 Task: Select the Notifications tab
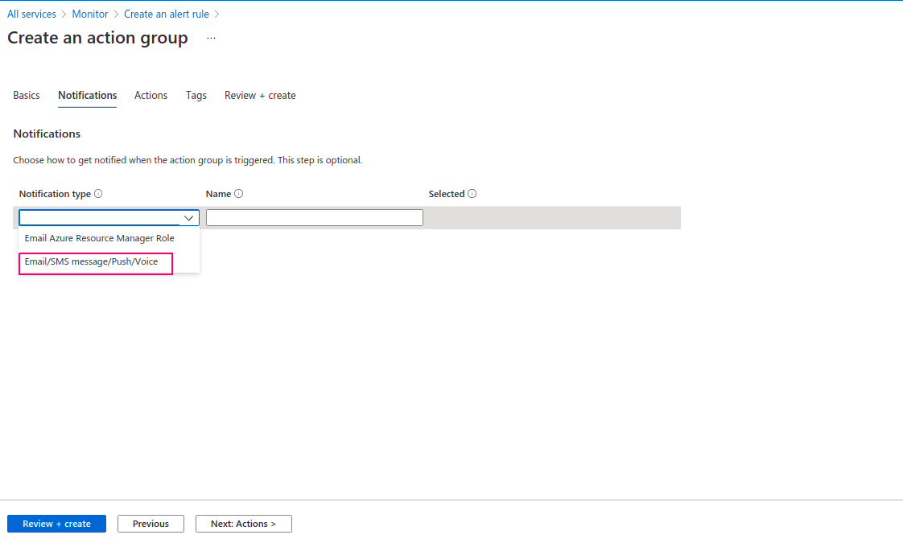pyautogui.click(x=88, y=96)
